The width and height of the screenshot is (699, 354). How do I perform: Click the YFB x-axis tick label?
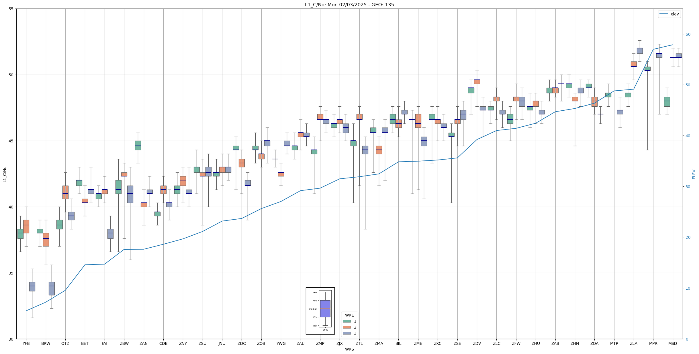(x=26, y=343)
